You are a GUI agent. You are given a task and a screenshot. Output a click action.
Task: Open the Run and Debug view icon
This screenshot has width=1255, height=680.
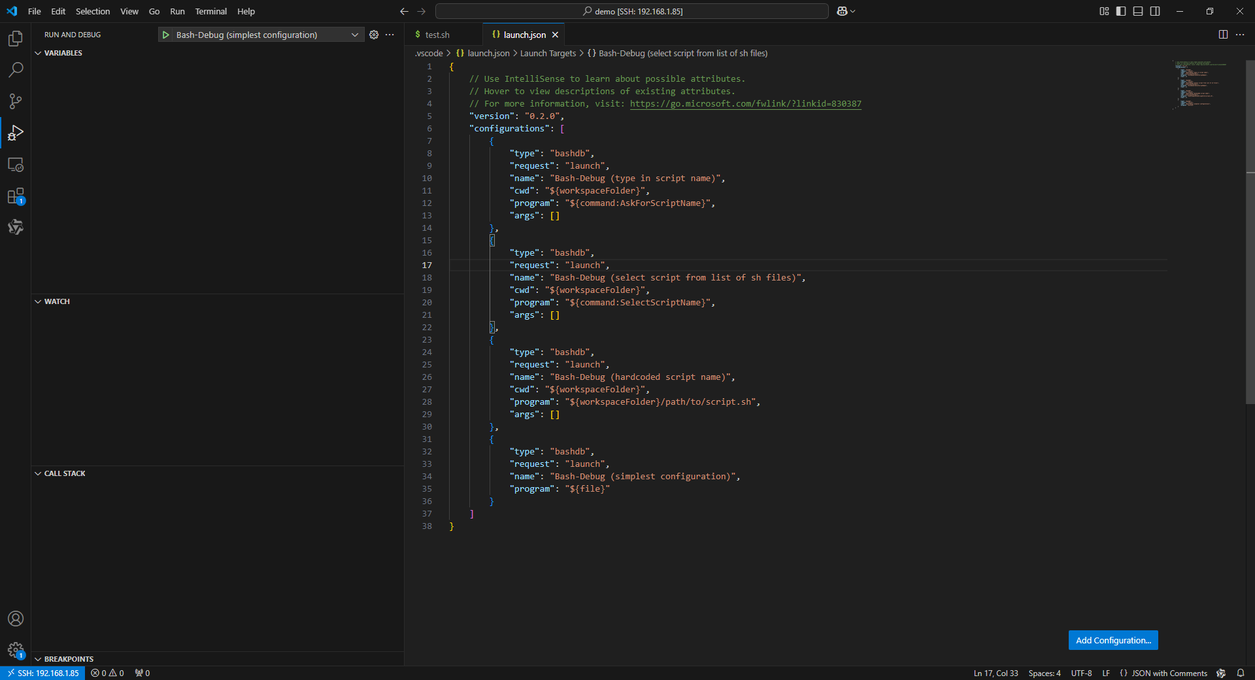[x=16, y=133]
